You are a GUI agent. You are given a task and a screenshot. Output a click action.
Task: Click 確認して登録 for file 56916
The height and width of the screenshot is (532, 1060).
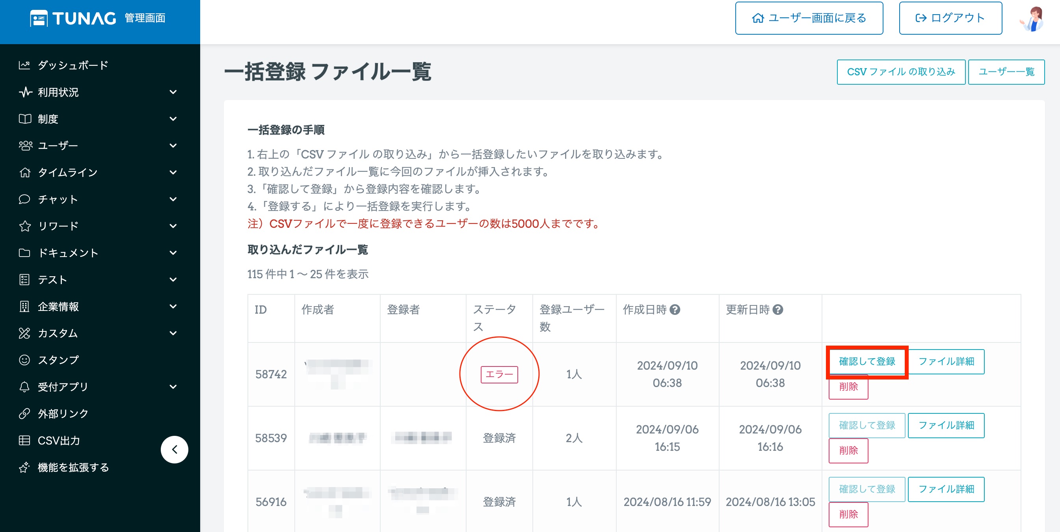click(x=867, y=489)
